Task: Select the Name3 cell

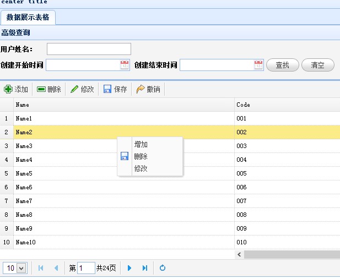Action: coord(124,146)
